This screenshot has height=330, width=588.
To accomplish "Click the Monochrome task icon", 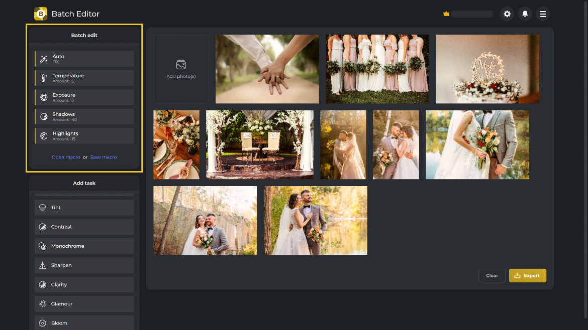I will [41, 246].
